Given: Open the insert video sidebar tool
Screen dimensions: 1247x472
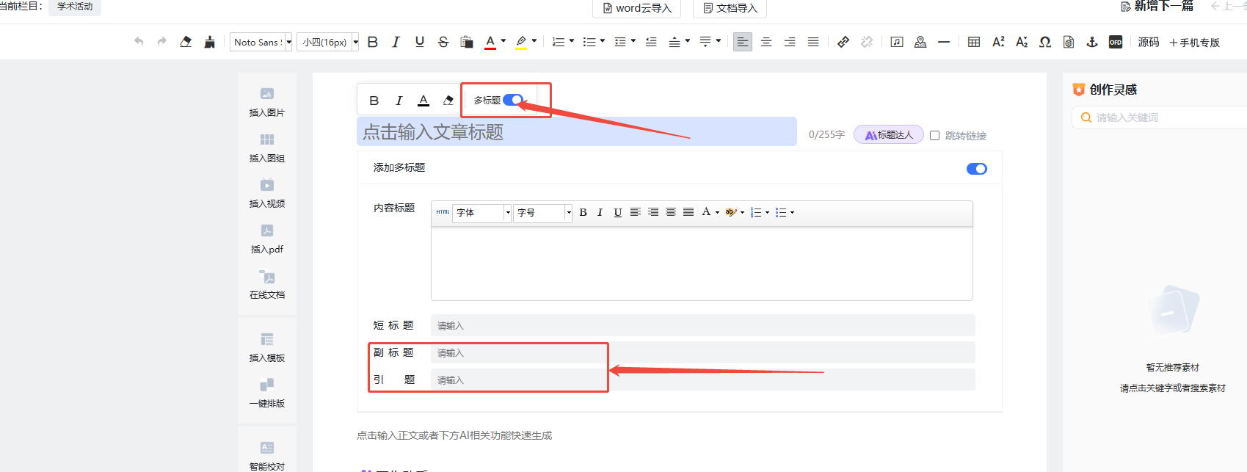Looking at the screenshot, I should click(x=267, y=185).
